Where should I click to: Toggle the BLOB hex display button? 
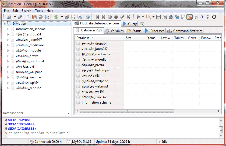196,17
